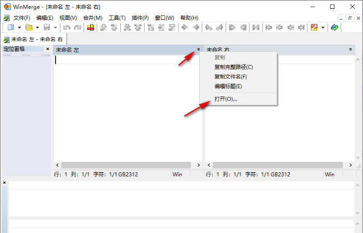The height and width of the screenshot is (233, 363).
Task: Click GB2312 encoding in left status bar
Action: (x=128, y=174)
